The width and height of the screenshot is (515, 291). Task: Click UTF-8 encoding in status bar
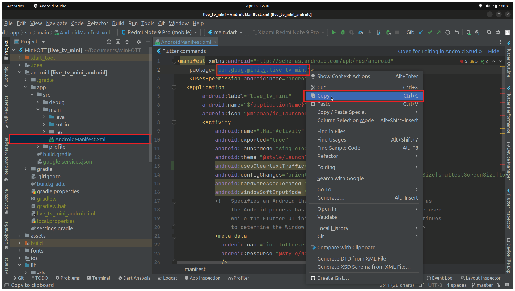coord(435,285)
